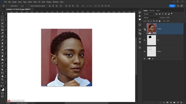Toggle lock transparent pixels
This screenshot has height=104, width=186.
(149, 21)
